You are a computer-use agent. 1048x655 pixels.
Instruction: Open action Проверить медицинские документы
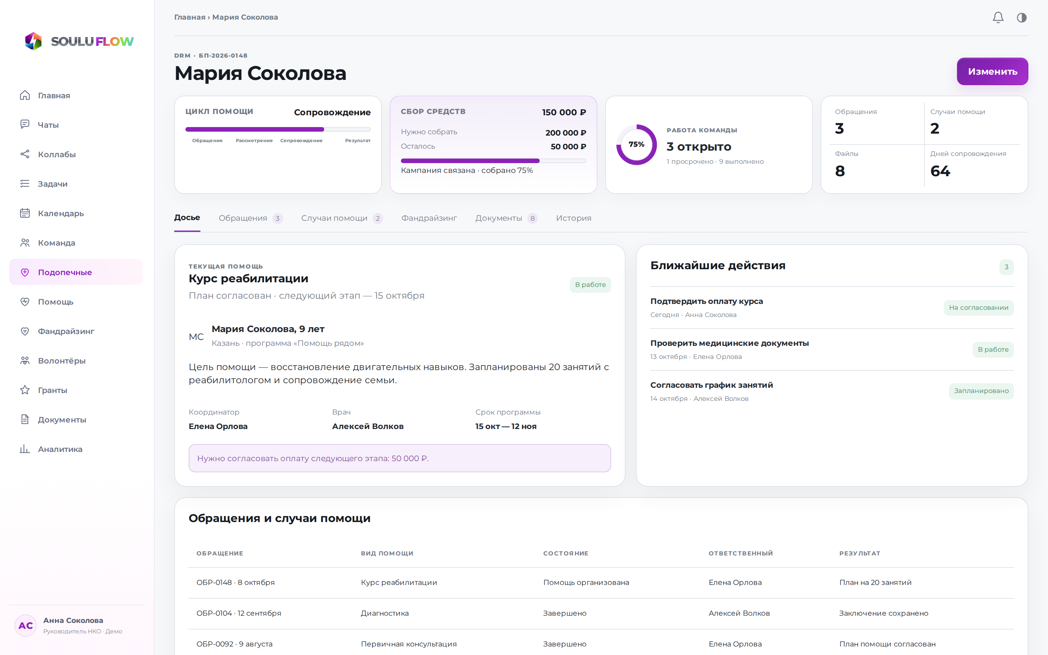click(832, 349)
